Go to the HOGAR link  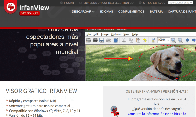point(69,3)
